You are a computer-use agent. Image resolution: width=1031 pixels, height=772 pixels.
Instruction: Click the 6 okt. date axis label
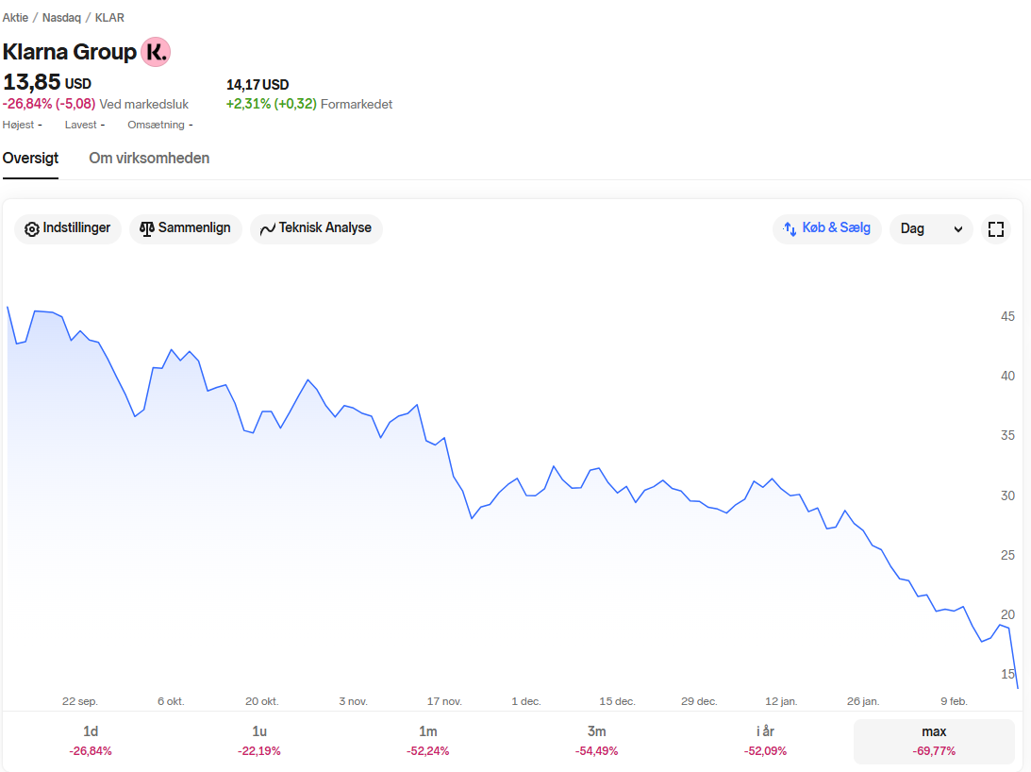click(171, 701)
